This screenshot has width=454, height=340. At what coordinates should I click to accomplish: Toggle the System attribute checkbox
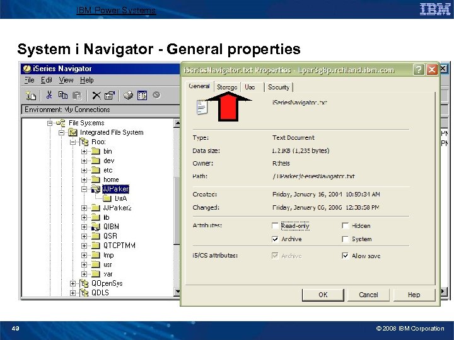pos(345,239)
